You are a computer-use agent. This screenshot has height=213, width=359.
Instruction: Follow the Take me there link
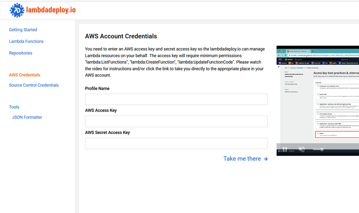(x=242, y=159)
